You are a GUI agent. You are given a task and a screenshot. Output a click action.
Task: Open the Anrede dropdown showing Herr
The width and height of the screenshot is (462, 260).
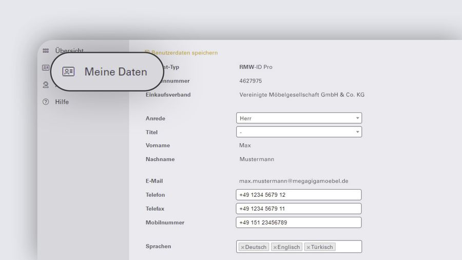(x=299, y=118)
